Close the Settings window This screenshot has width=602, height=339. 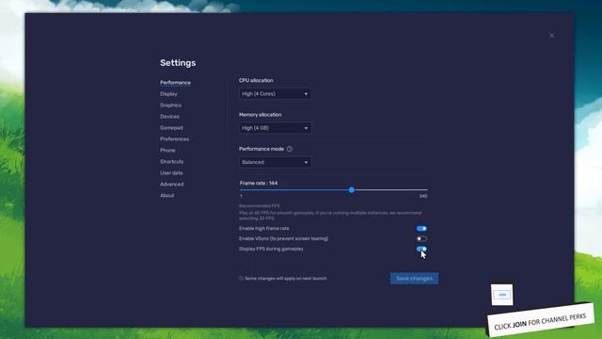point(551,36)
